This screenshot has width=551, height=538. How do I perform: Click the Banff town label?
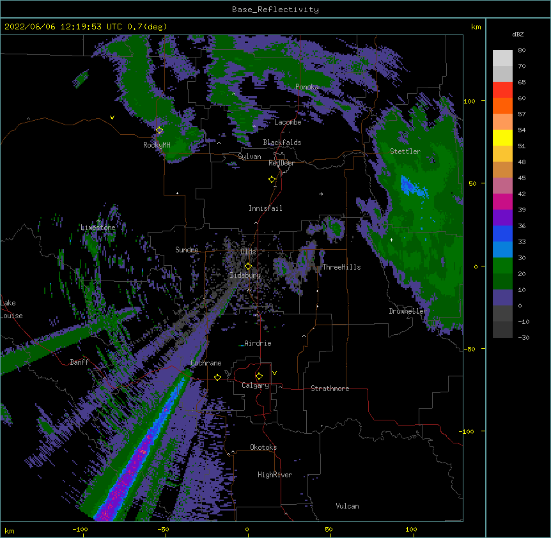pos(79,362)
